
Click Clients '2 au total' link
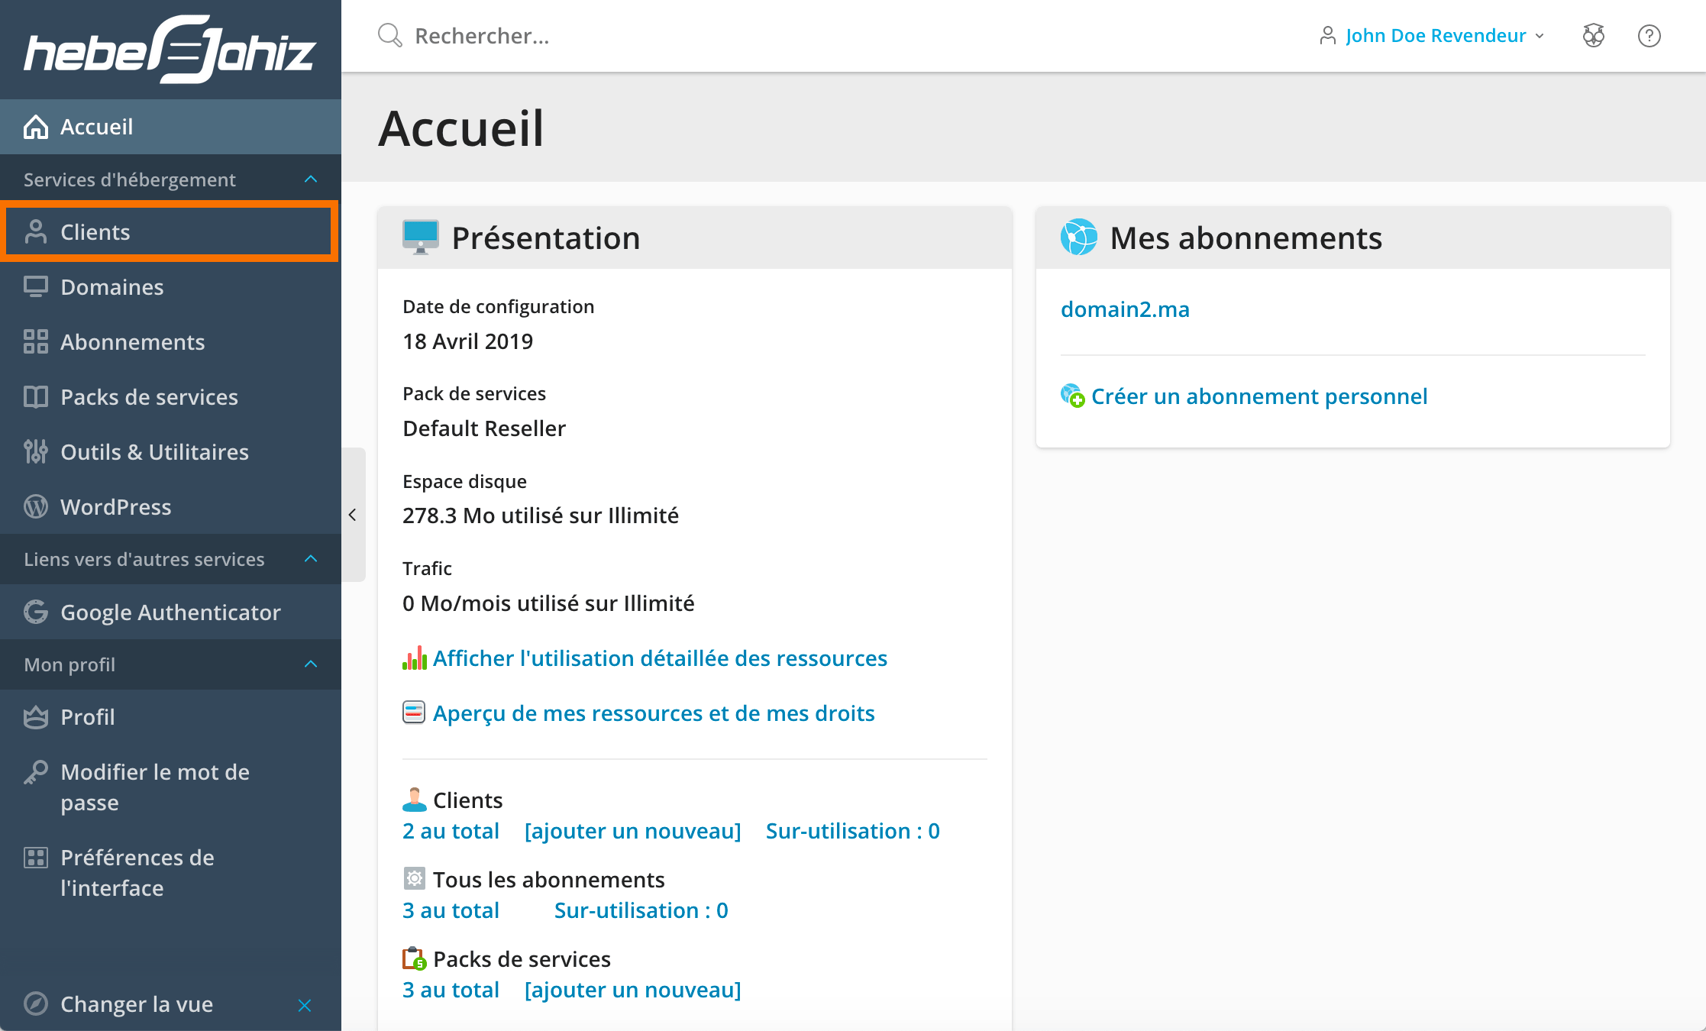click(451, 831)
